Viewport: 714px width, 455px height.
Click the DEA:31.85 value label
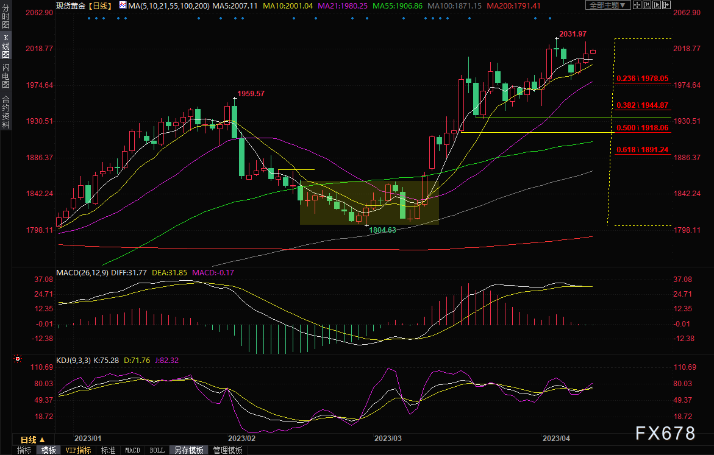[x=170, y=272]
